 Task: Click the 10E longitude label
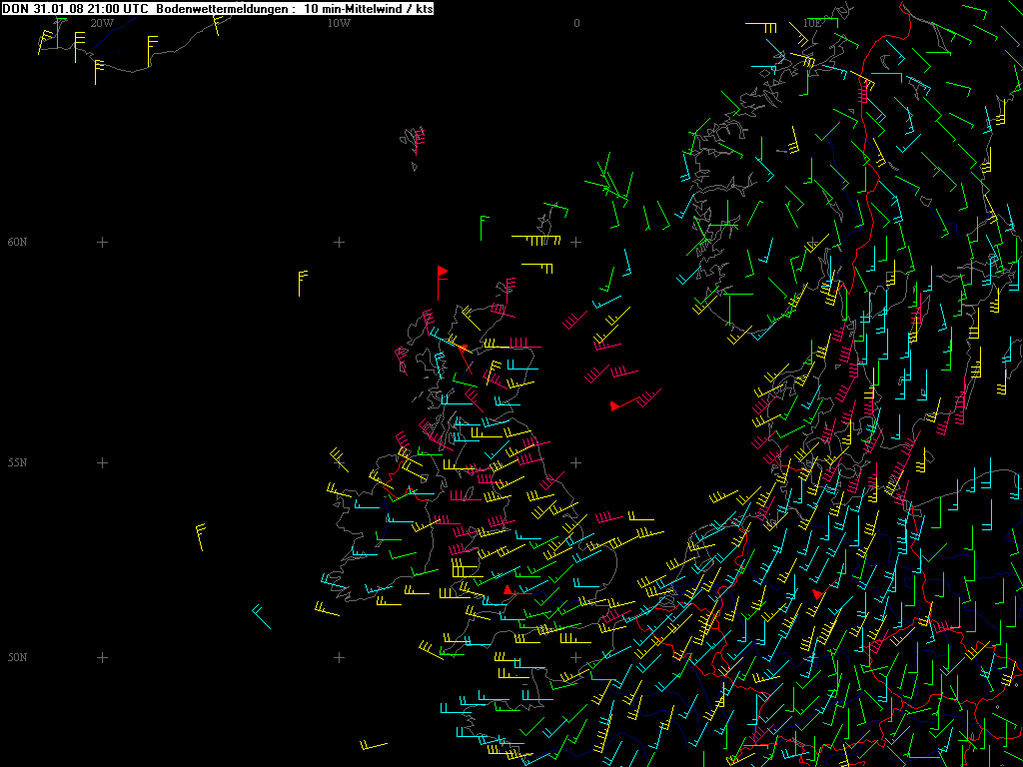tap(812, 22)
